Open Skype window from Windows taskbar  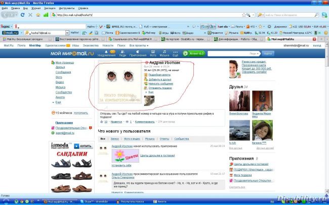click(x=96, y=201)
